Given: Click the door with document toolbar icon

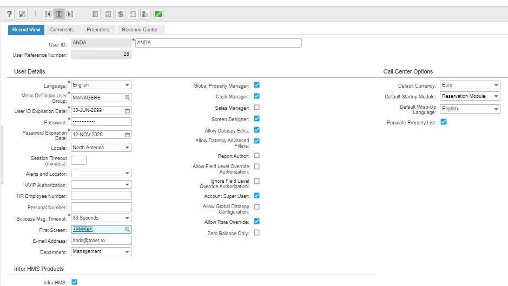Looking at the screenshot, I should [108, 14].
